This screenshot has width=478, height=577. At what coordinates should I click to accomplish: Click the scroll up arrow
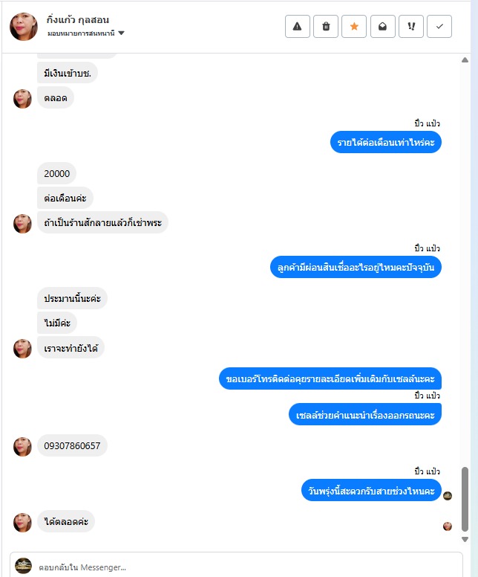coord(465,60)
